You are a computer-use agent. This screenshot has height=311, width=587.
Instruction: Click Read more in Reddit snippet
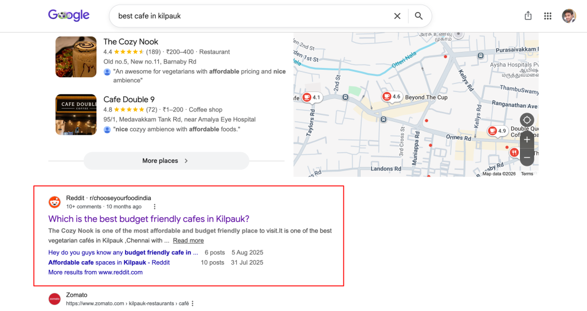tap(188, 241)
